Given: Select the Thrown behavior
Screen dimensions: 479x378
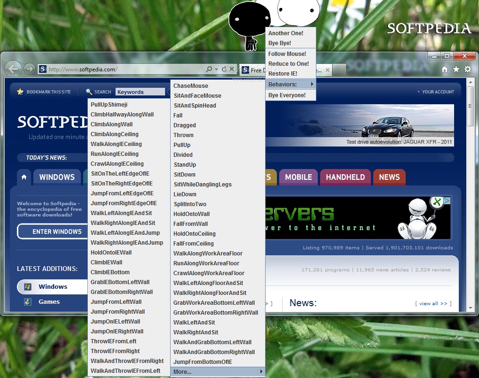Looking at the screenshot, I should point(218,135).
